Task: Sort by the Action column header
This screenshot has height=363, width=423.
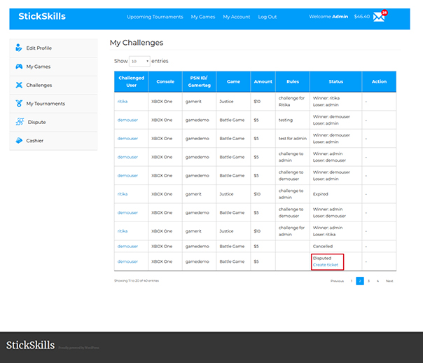Action: point(379,81)
